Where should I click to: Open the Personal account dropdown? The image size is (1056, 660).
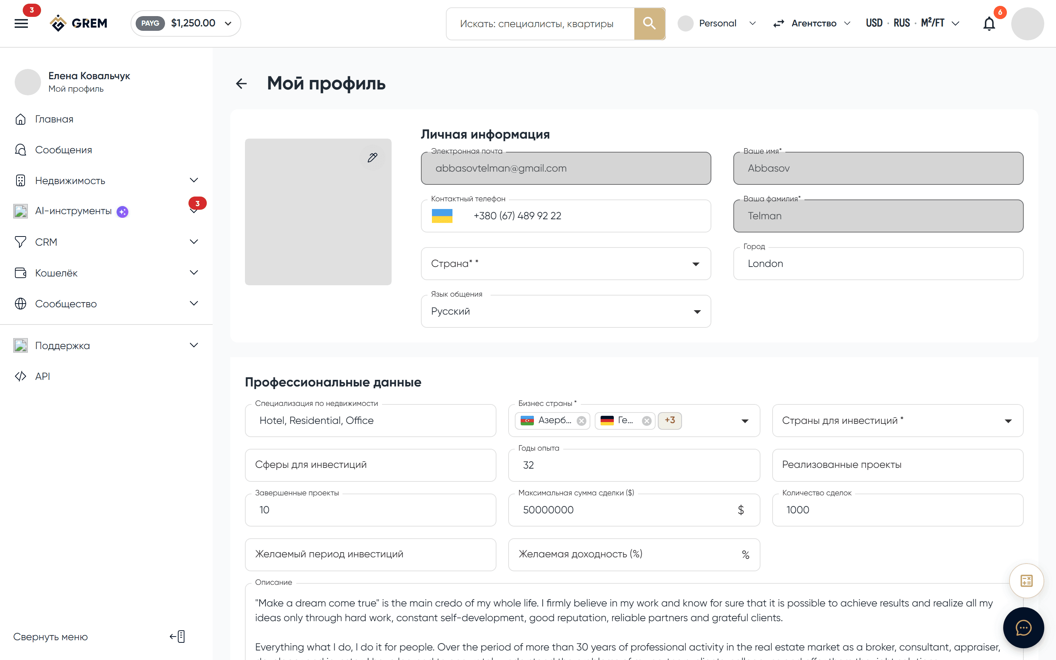tap(717, 23)
